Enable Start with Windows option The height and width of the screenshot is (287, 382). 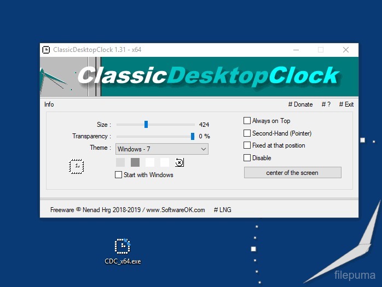[x=119, y=175]
